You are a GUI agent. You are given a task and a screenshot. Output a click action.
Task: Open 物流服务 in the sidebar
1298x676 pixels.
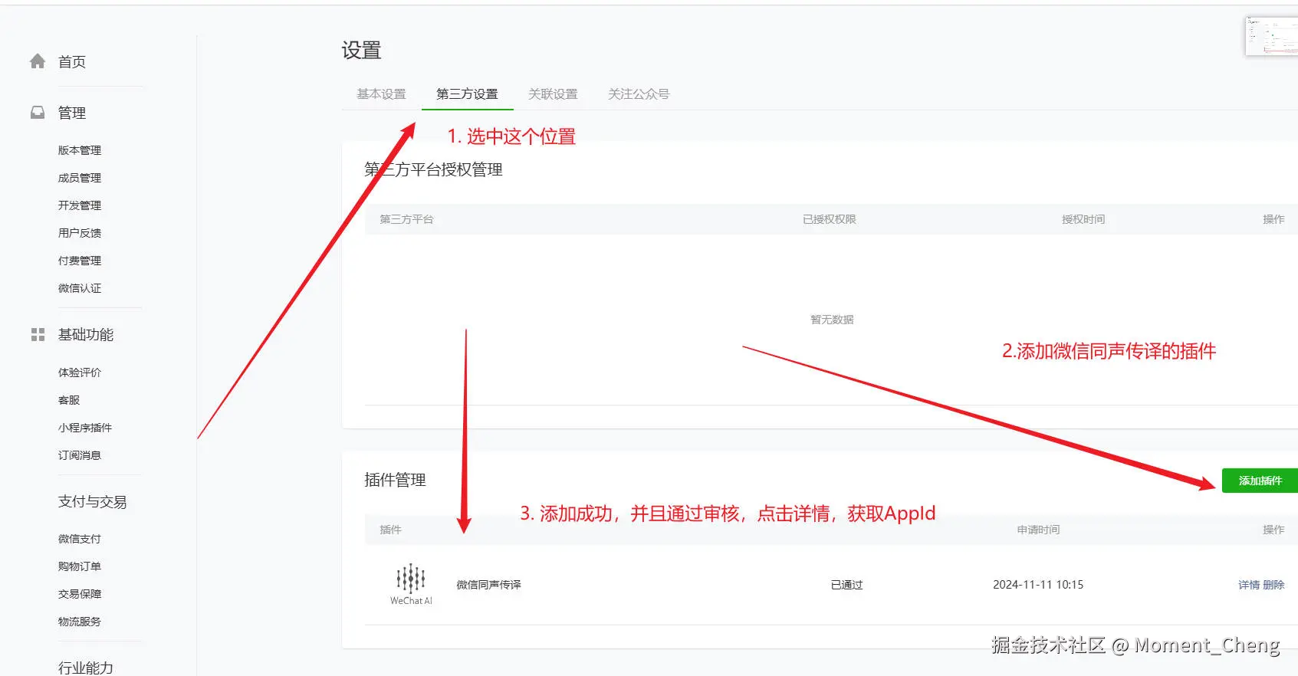click(80, 622)
